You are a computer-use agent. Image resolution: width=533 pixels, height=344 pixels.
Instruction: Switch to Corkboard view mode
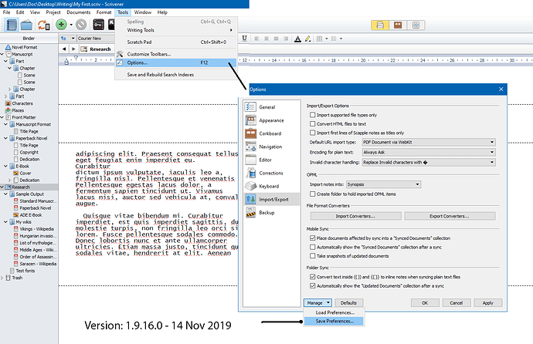(x=398, y=25)
